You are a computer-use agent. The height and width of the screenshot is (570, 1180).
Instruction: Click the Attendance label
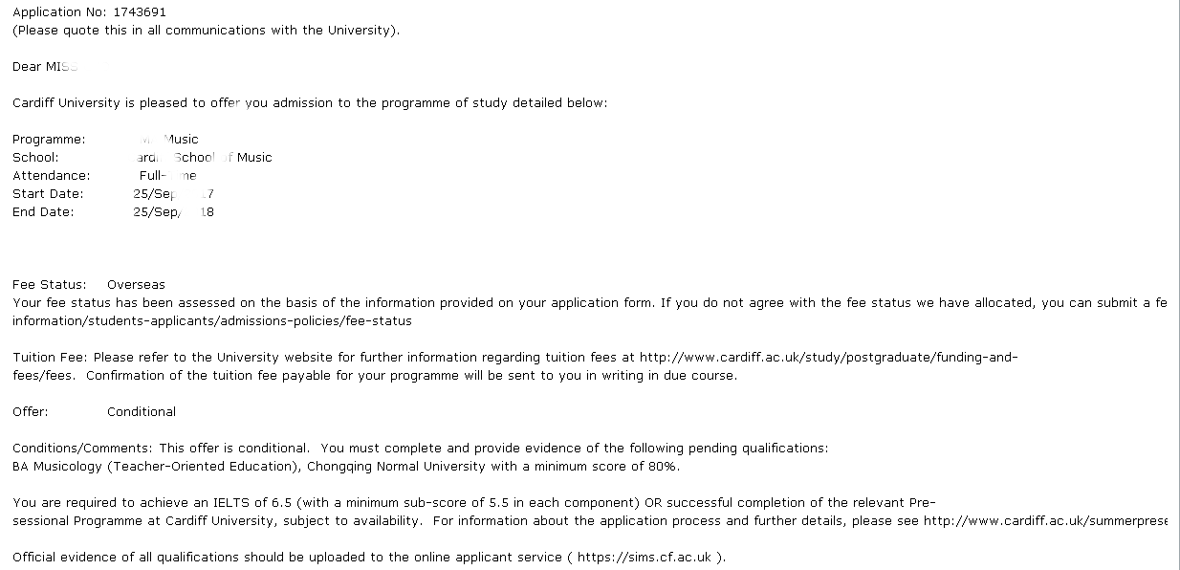52,176
